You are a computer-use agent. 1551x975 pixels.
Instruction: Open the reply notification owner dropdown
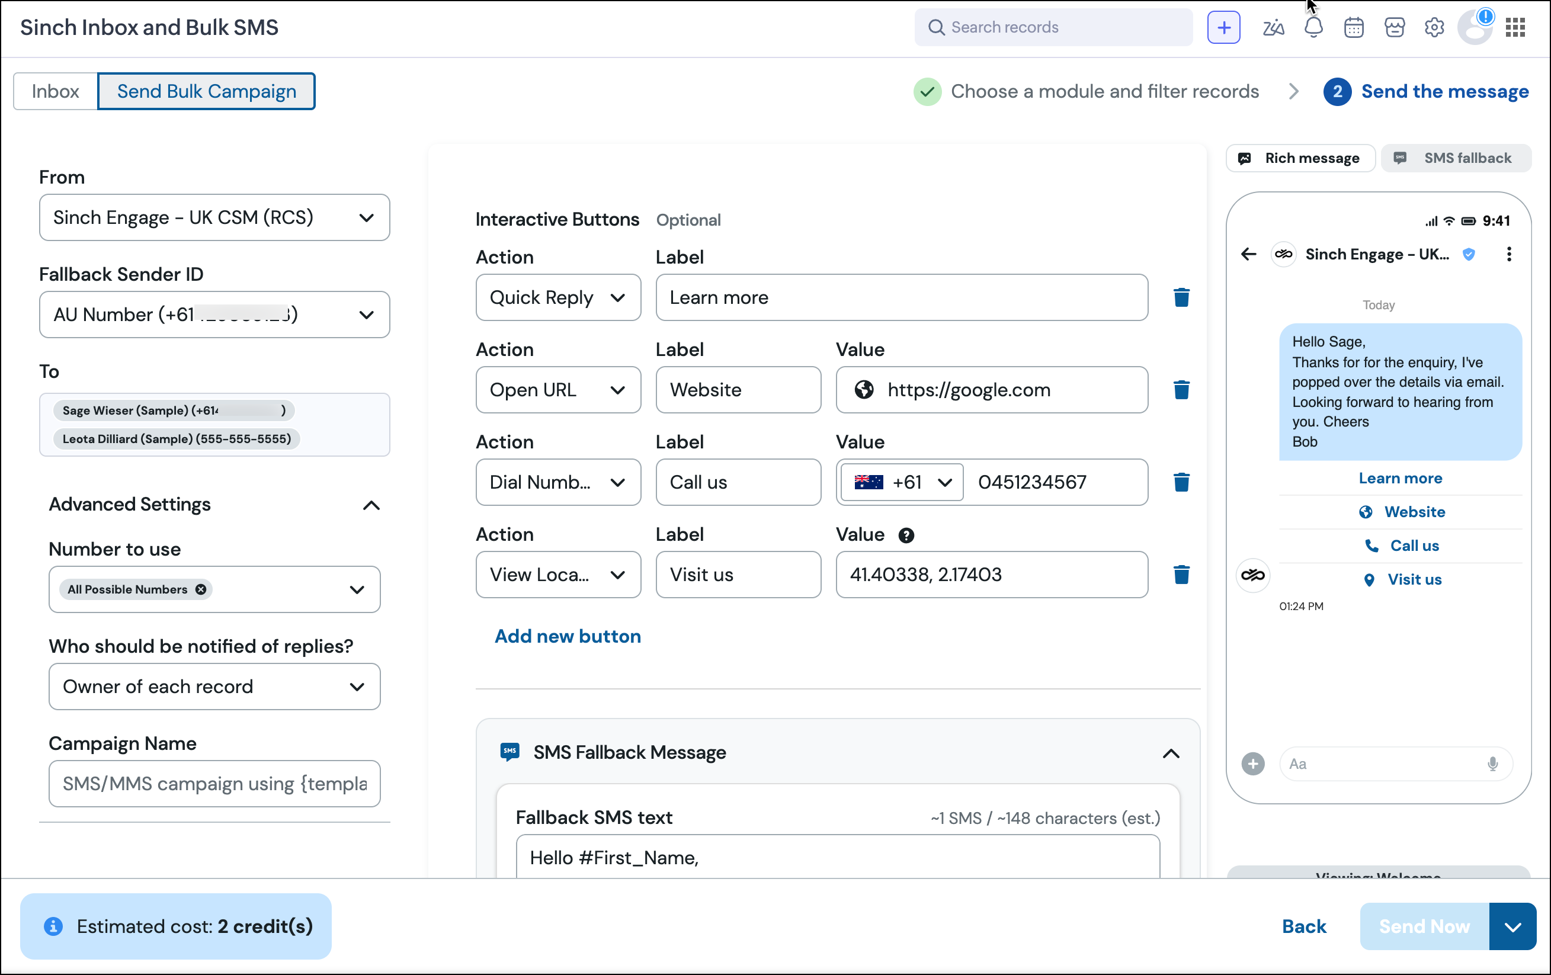pos(214,687)
